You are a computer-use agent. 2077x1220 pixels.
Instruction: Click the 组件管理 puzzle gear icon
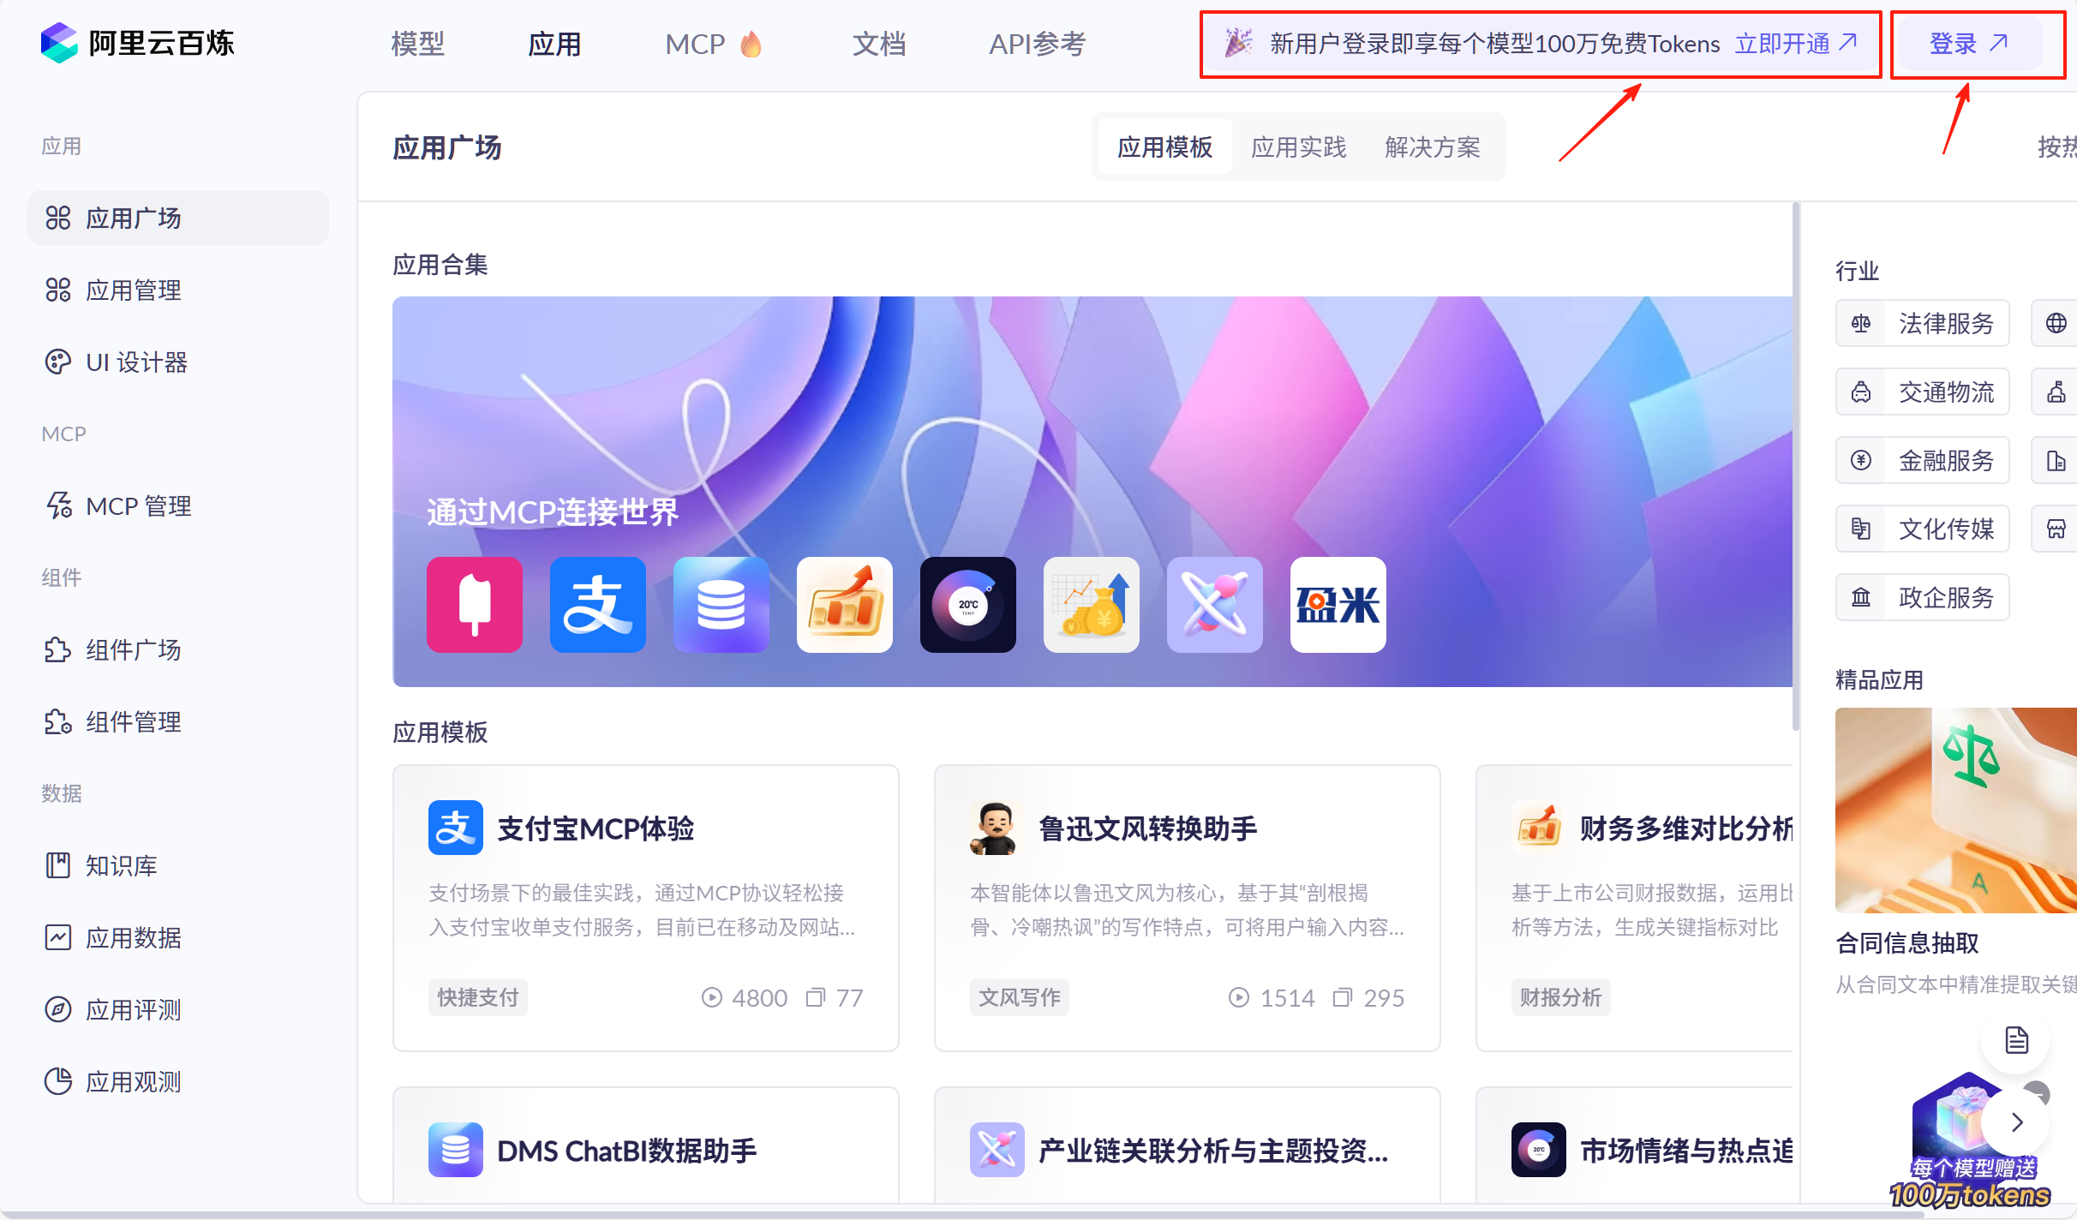(x=58, y=721)
